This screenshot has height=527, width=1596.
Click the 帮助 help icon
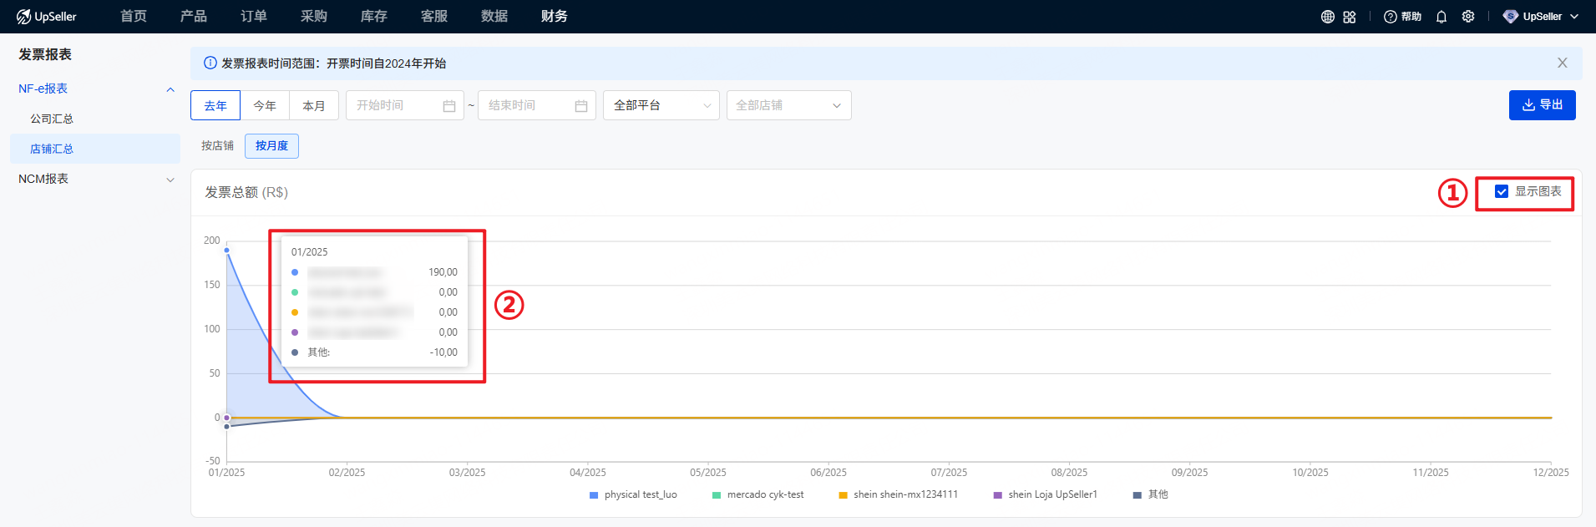(1391, 17)
